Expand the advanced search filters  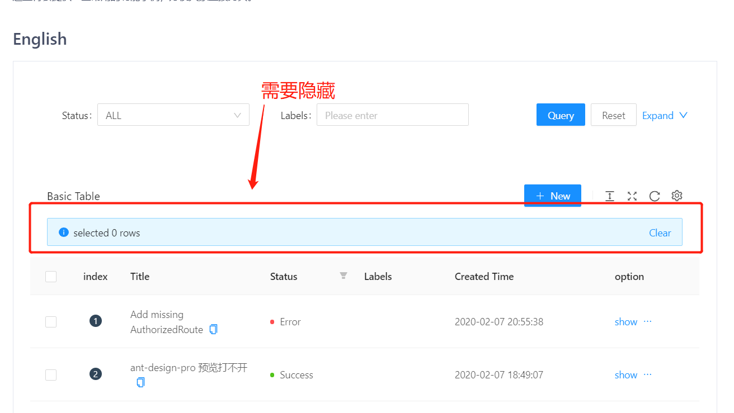tap(665, 115)
